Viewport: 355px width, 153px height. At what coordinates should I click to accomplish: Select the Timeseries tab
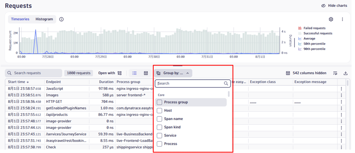tap(20, 19)
